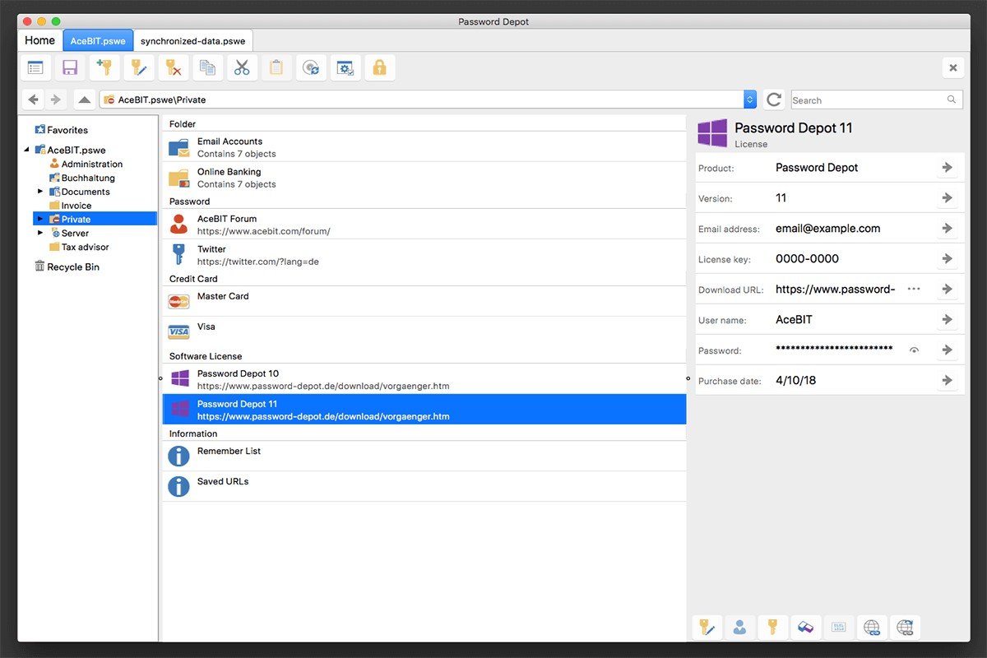Expand the Documents folder in tree
This screenshot has height=658, width=987.
point(40,192)
